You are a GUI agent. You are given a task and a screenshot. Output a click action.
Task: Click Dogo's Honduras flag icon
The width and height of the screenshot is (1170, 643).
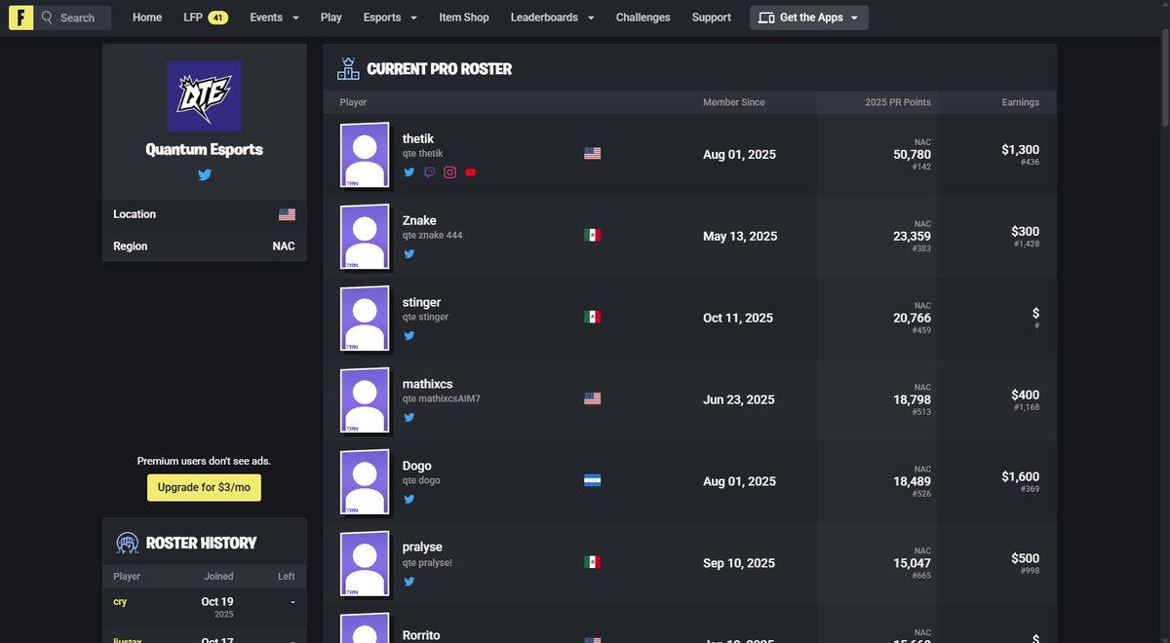pyautogui.click(x=592, y=480)
